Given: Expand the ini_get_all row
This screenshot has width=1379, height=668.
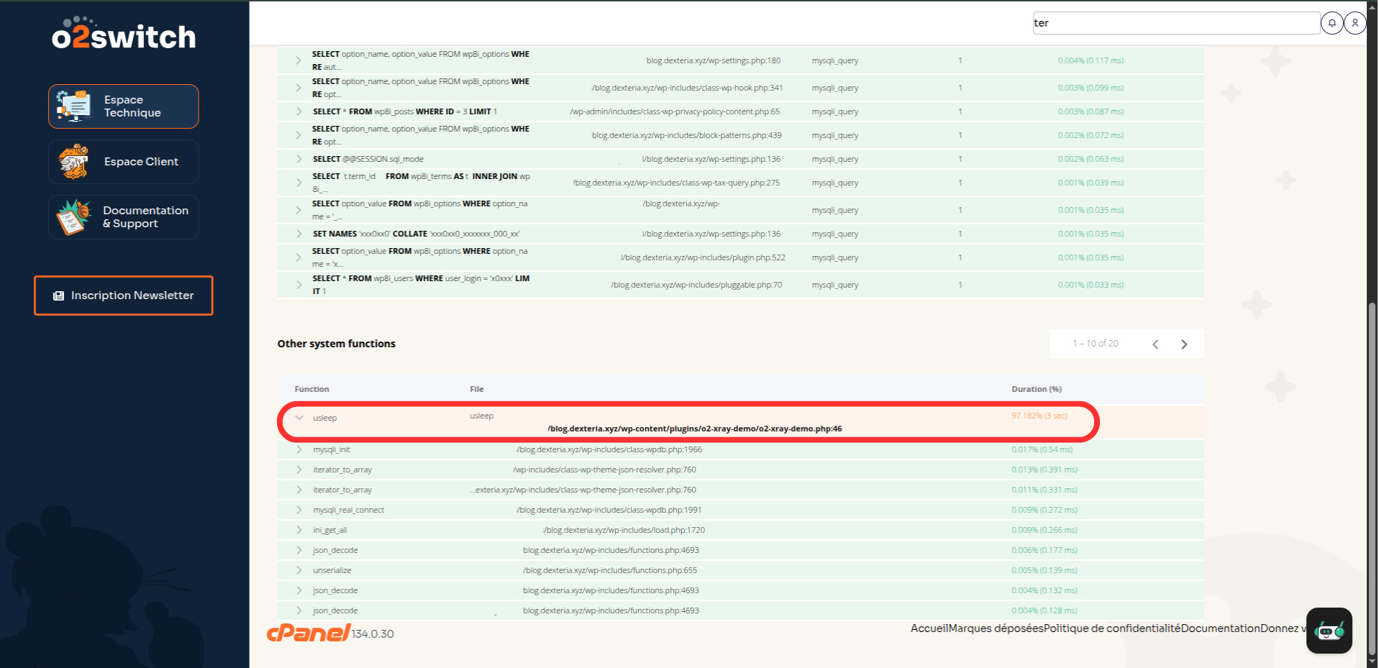Looking at the screenshot, I should coord(299,530).
